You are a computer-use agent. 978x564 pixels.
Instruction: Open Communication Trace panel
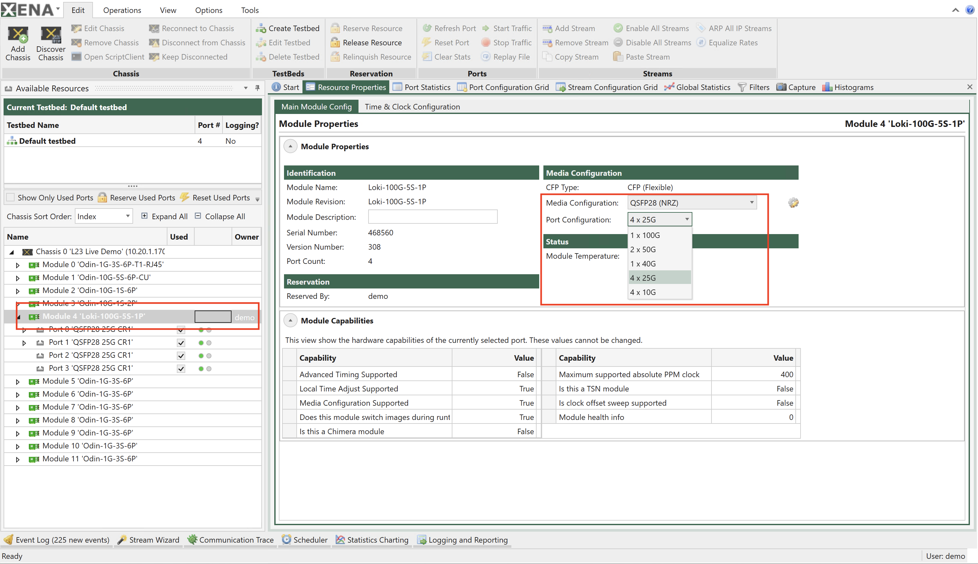(x=231, y=540)
